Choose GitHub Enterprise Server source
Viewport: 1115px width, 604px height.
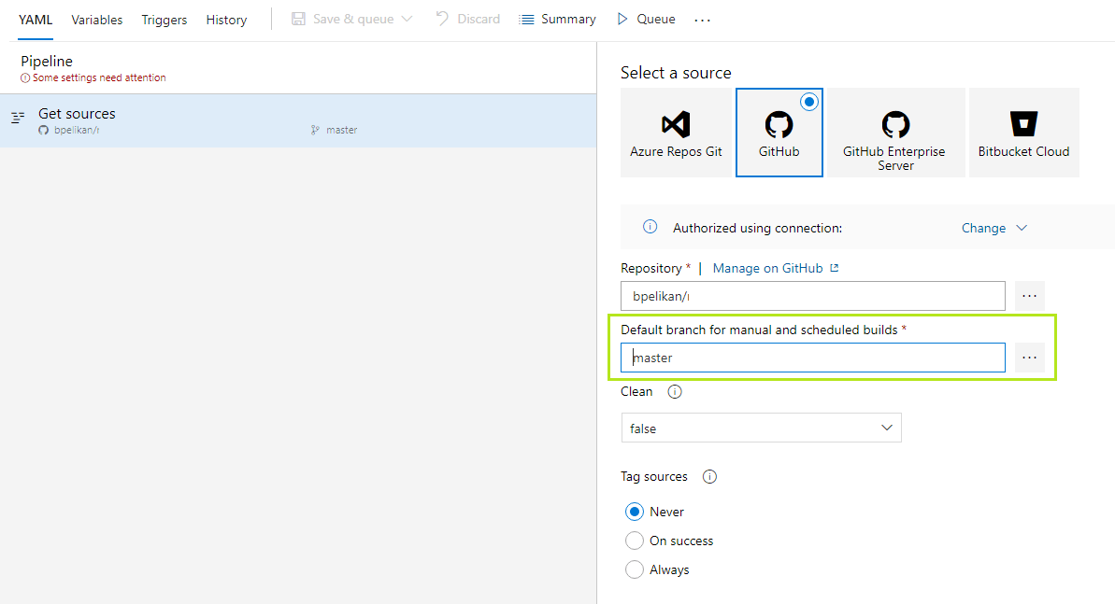[895, 133]
